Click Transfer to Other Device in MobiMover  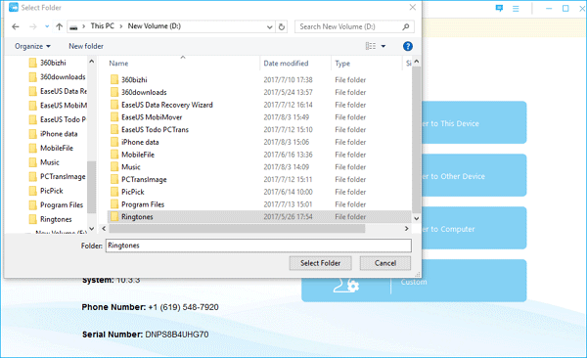[x=474, y=175]
